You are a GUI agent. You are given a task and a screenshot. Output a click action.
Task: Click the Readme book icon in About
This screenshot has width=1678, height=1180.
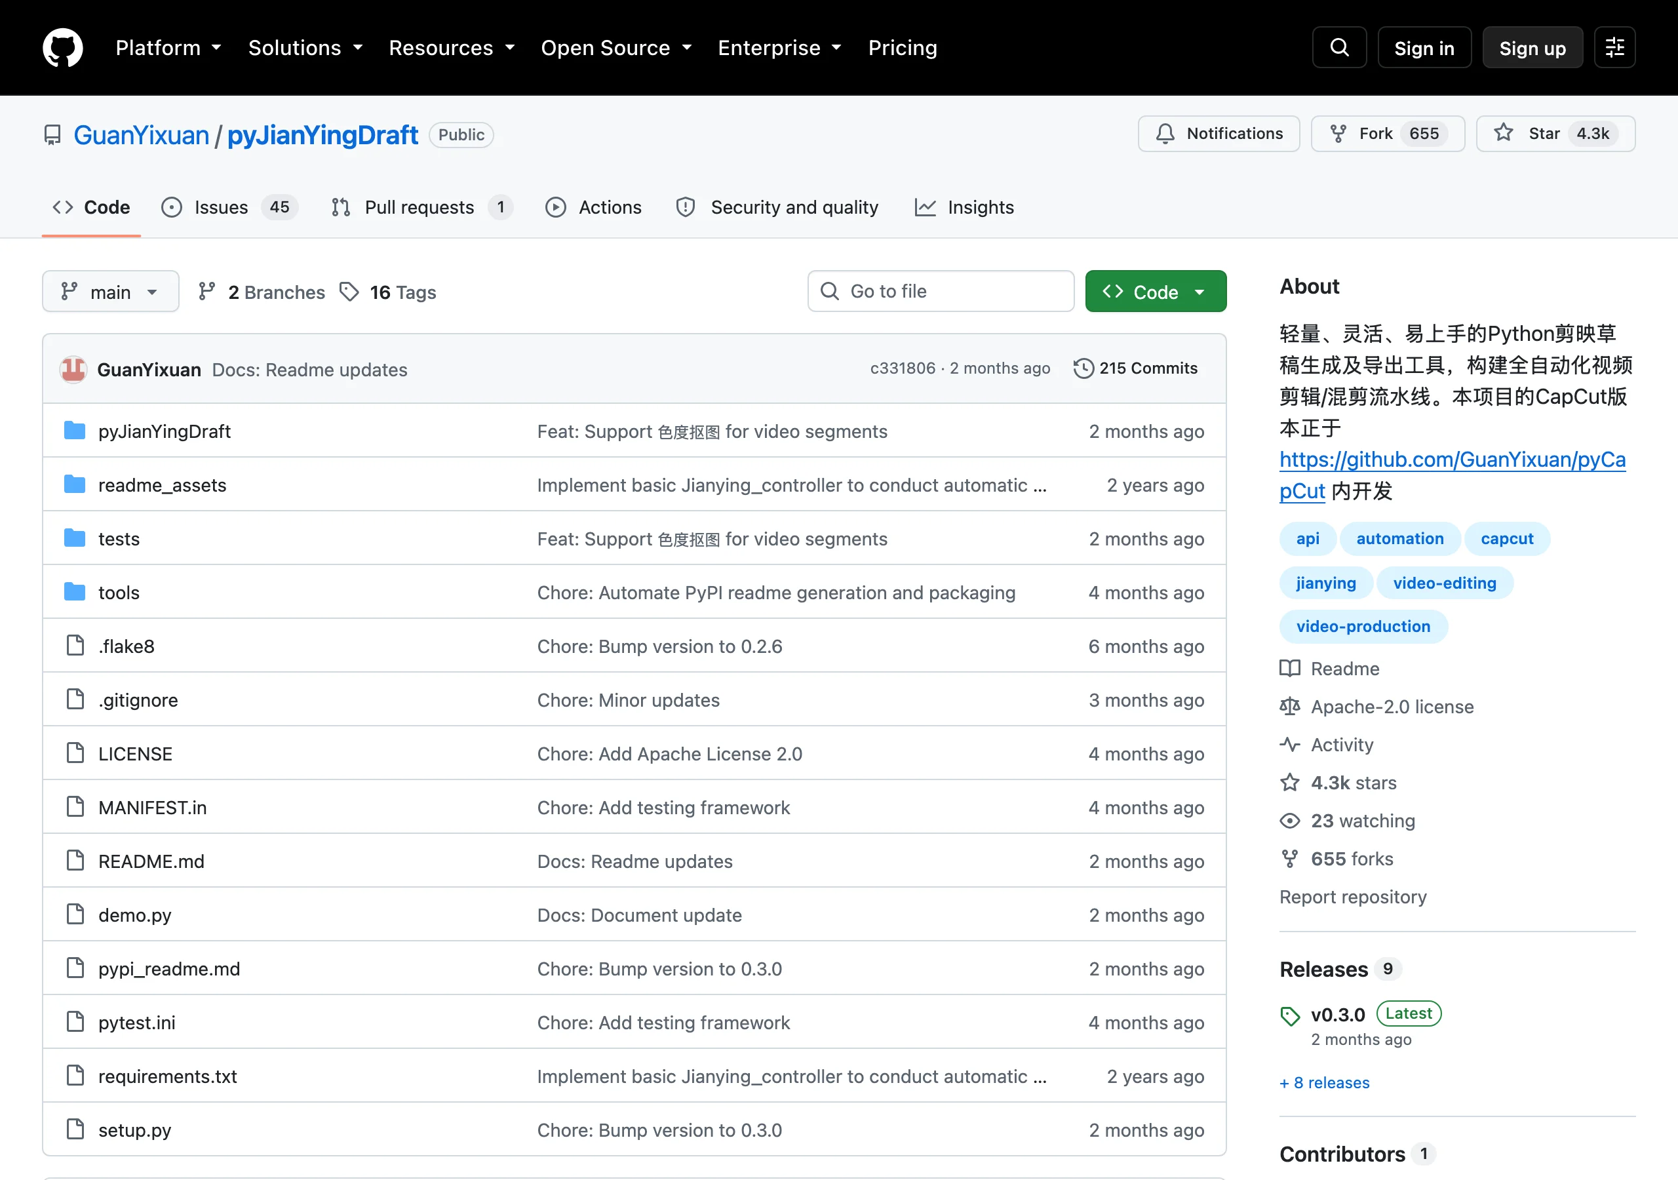[x=1290, y=669]
